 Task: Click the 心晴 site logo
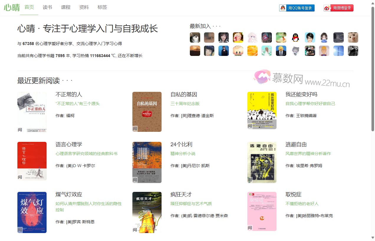(x=12, y=8)
